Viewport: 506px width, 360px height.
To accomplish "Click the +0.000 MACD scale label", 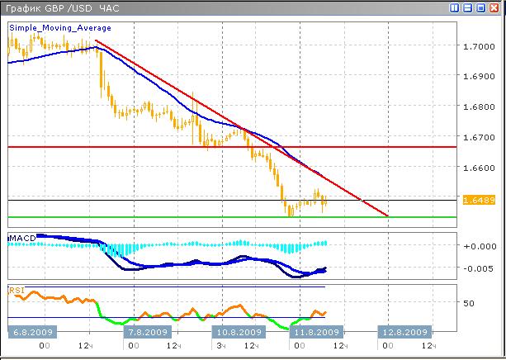I will point(479,246).
